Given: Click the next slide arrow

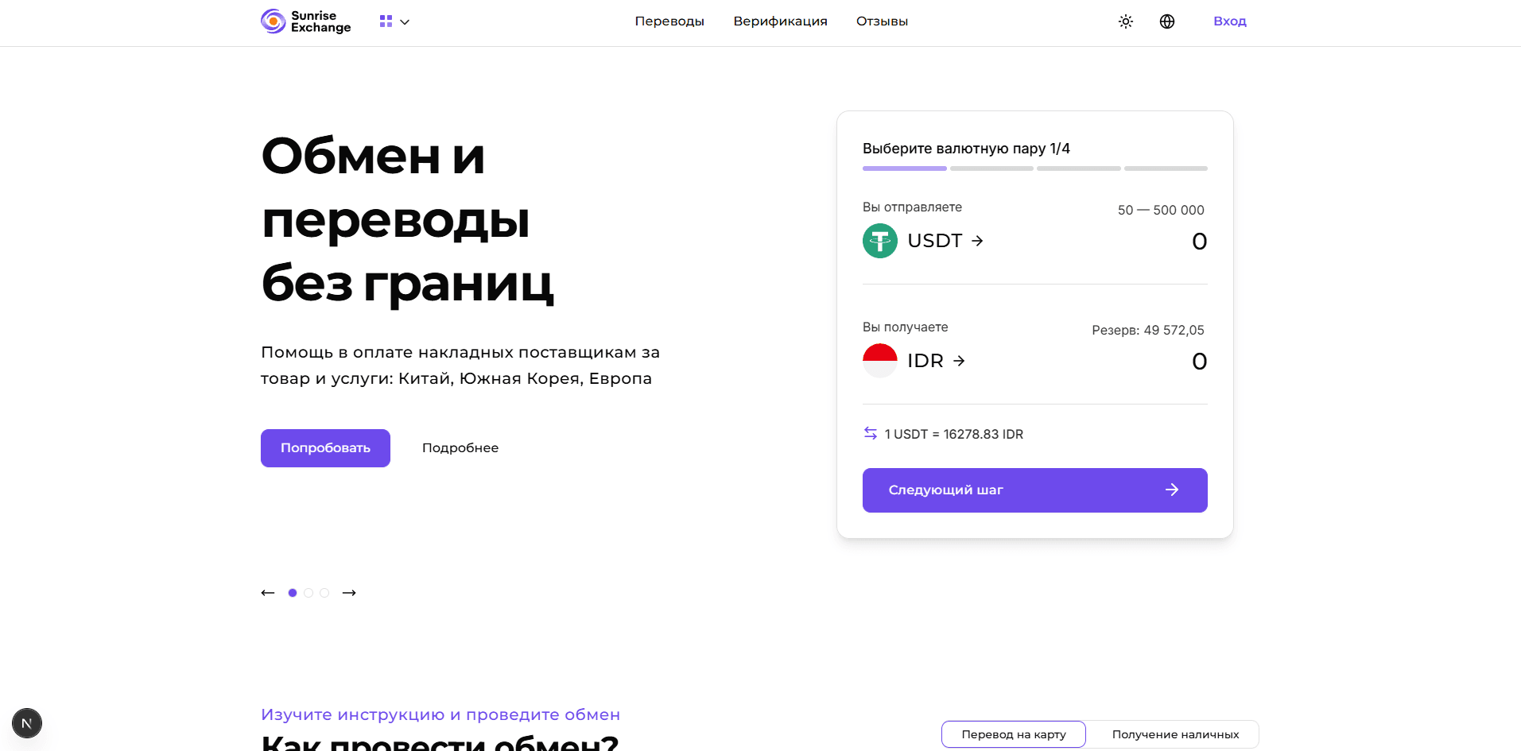Looking at the screenshot, I should coord(348,592).
